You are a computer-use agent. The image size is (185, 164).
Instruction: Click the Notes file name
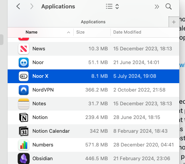tap(39, 104)
